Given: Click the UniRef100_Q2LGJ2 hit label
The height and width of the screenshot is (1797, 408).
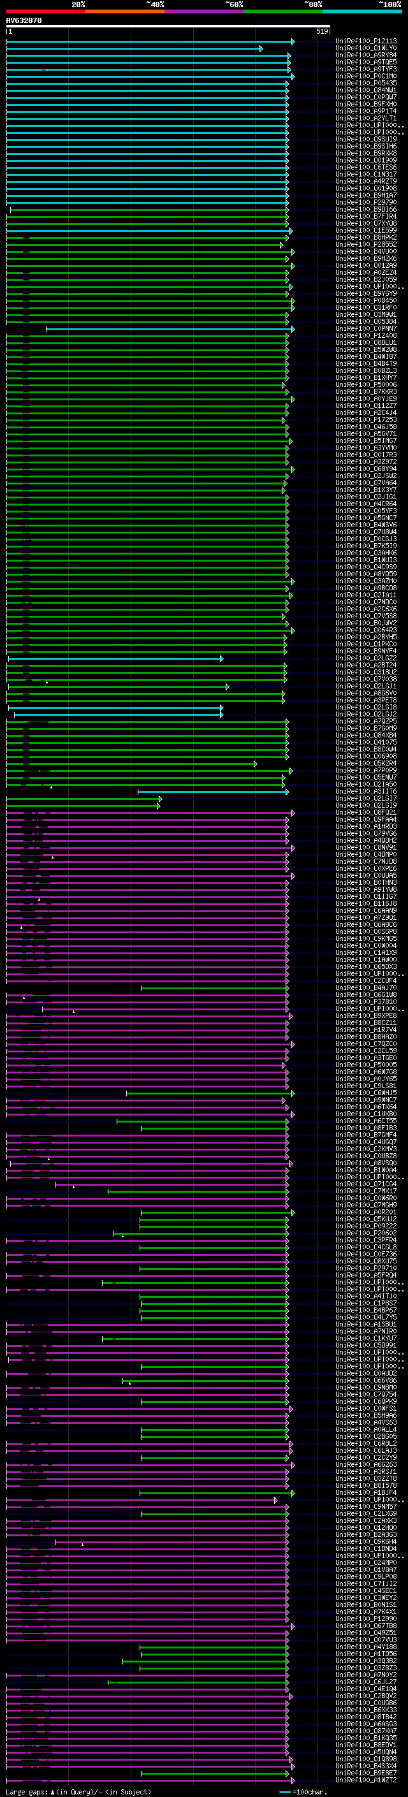Looking at the screenshot, I should pyautogui.click(x=365, y=715).
